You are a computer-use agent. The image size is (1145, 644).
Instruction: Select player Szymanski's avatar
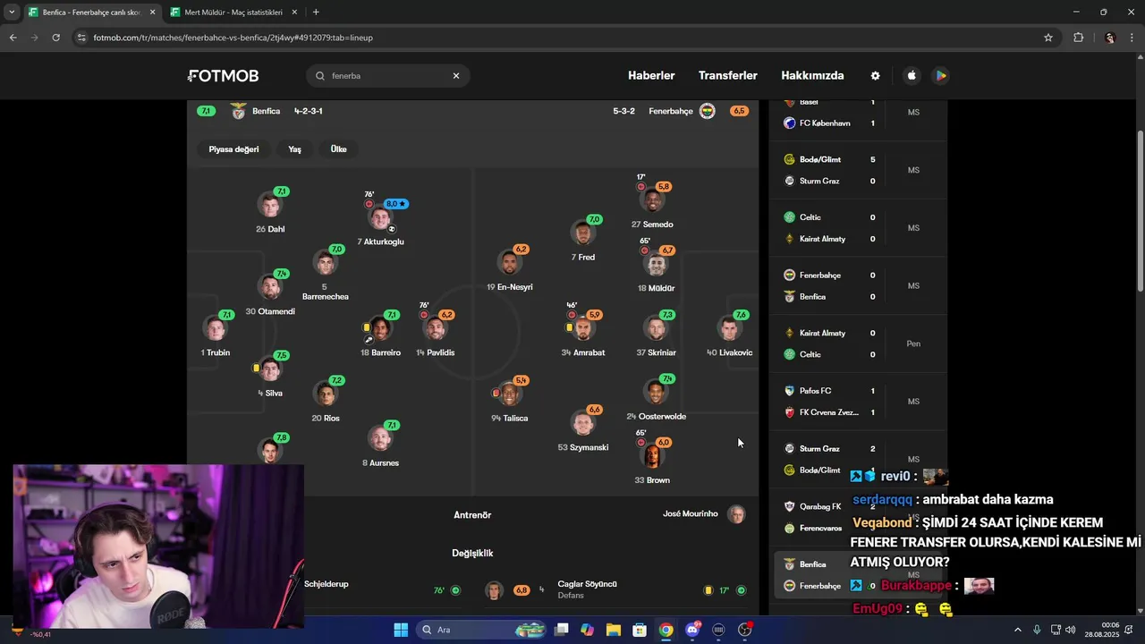[583, 423]
